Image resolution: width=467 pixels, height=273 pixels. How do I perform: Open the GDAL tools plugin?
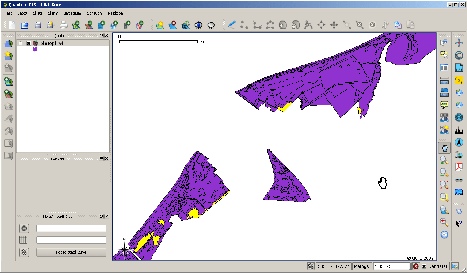click(x=459, y=155)
